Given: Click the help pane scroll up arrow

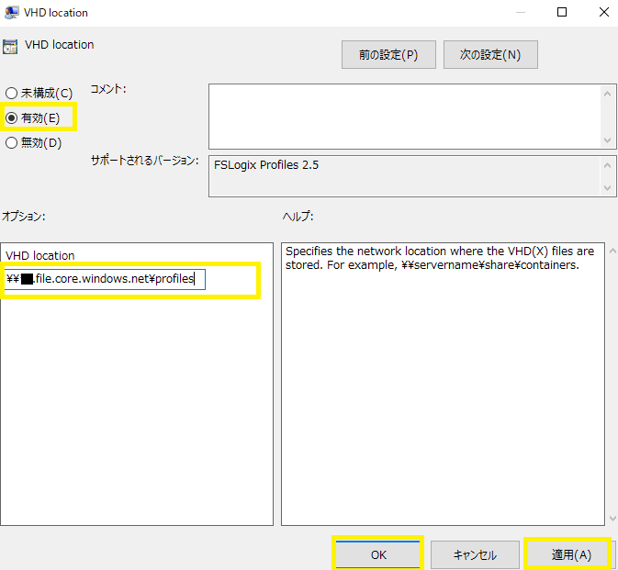Looking at the screenshot, I should (612, 251).
